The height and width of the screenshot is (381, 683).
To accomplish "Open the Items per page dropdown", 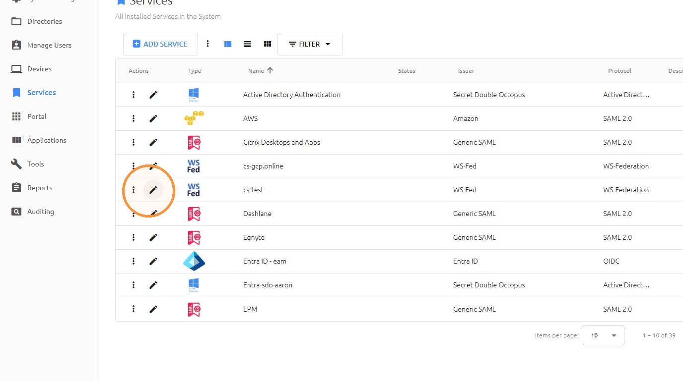I will (603, 335).
